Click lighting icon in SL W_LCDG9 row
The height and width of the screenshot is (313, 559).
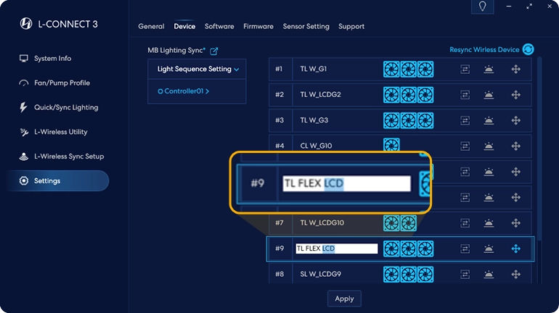point(489,274)
